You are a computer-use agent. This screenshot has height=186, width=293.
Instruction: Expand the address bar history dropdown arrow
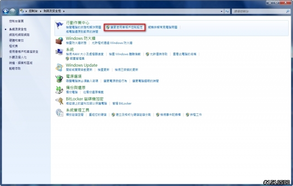[222, 11]
